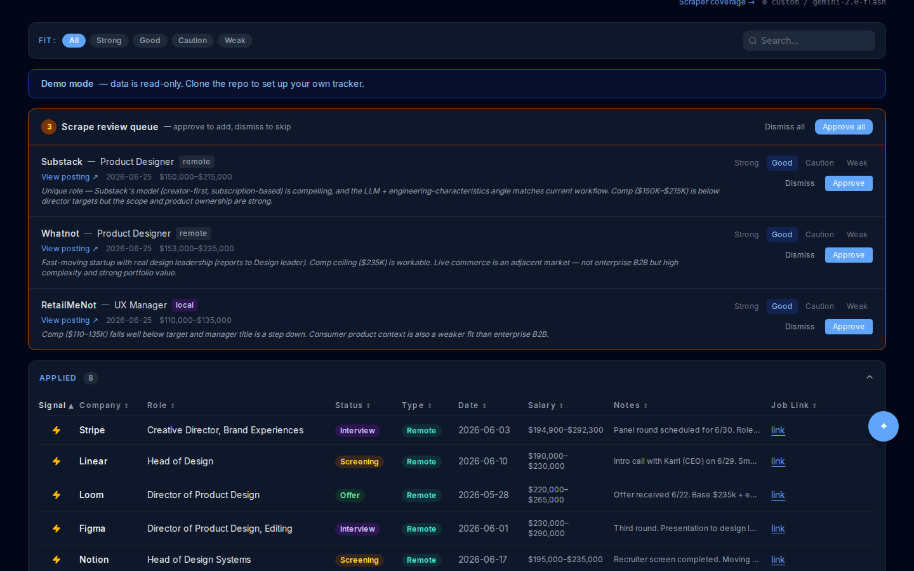Click the lightning signal icon for Stripe
This screenshot has width=914, height=571.
point(56,430)
